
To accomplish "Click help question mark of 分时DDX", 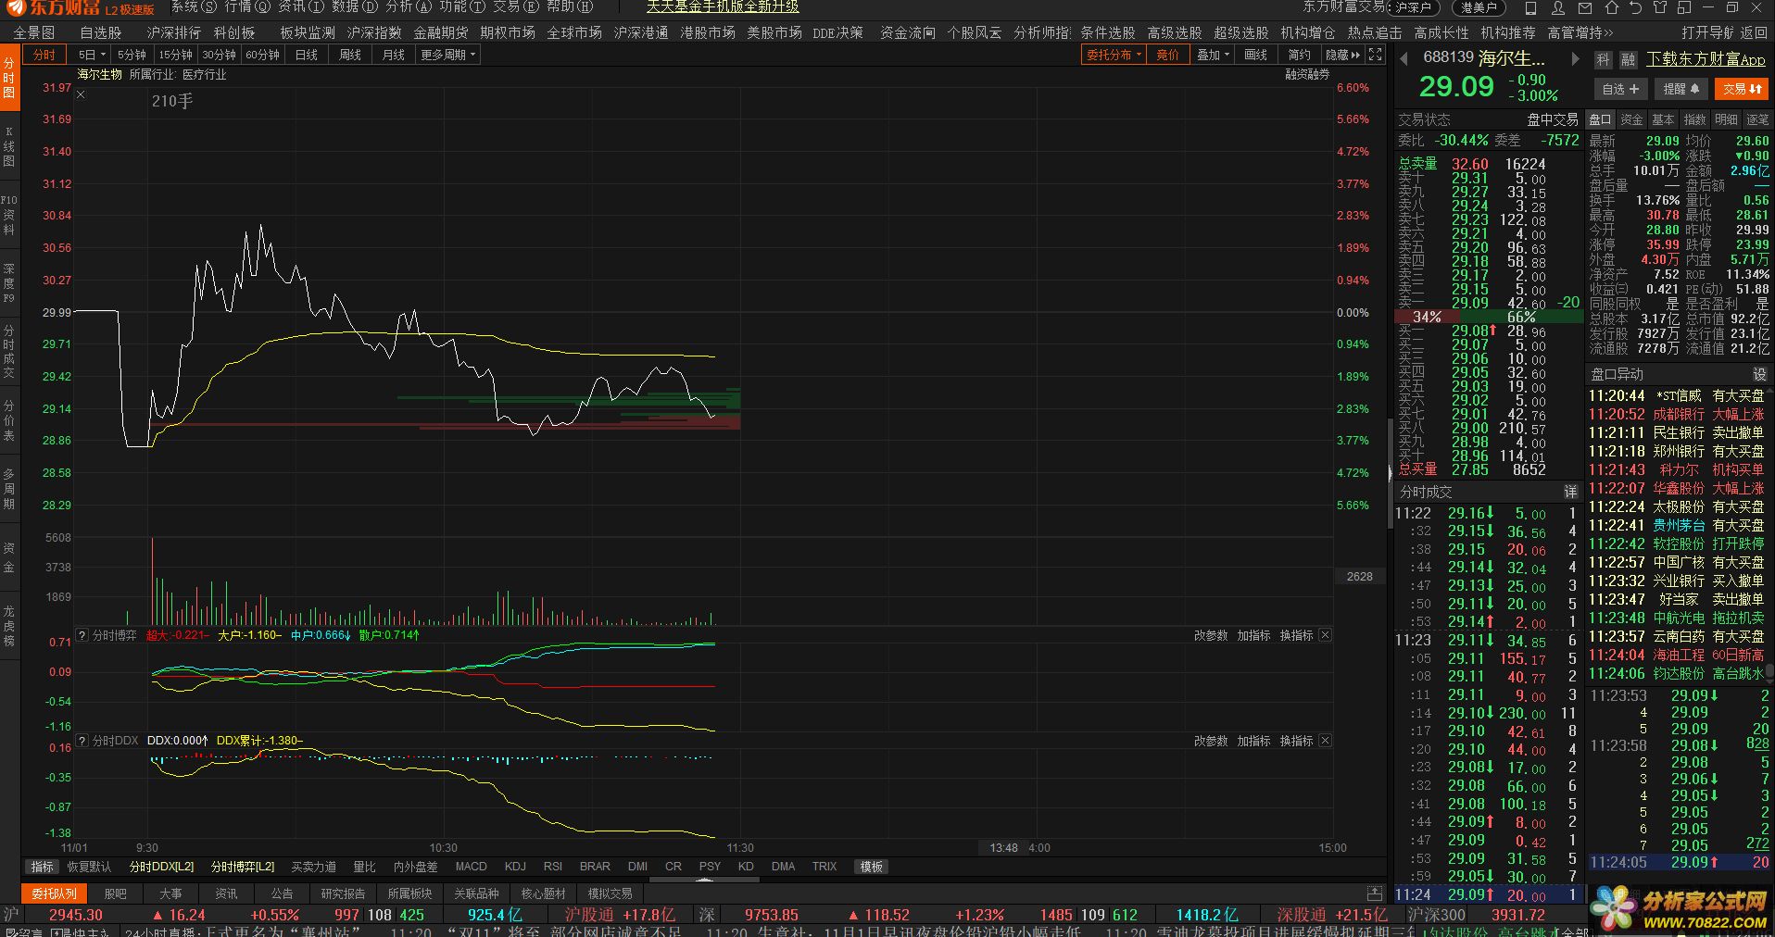I will pyautogui.click(x=82, y=741).
